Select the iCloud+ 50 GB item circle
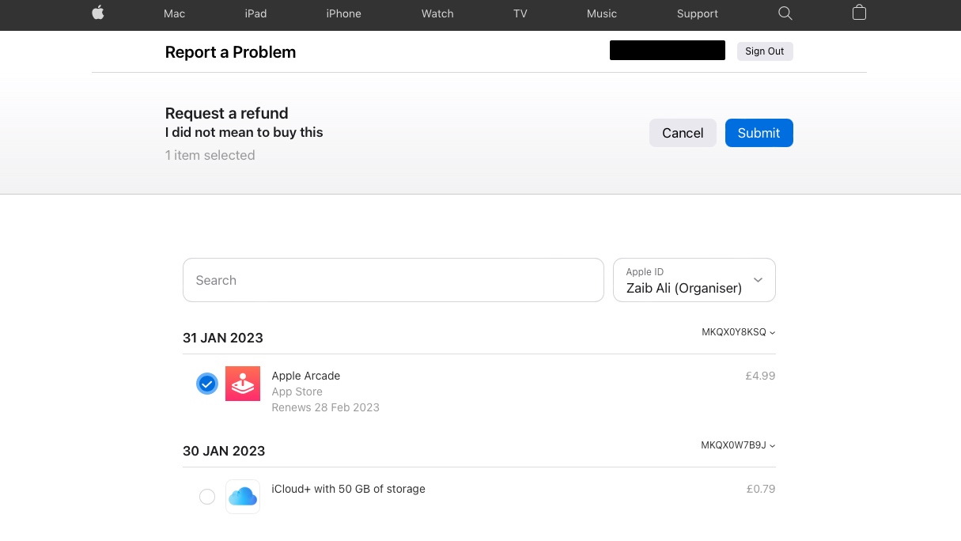This screenshot has height=541, width=961. (206, 497)
